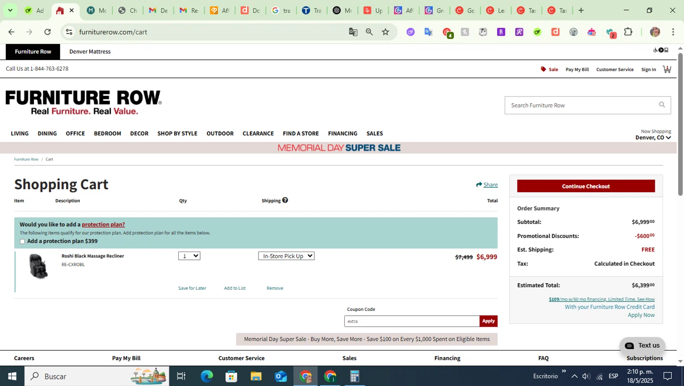Open the new tab plus button

[x=581, y=10]
